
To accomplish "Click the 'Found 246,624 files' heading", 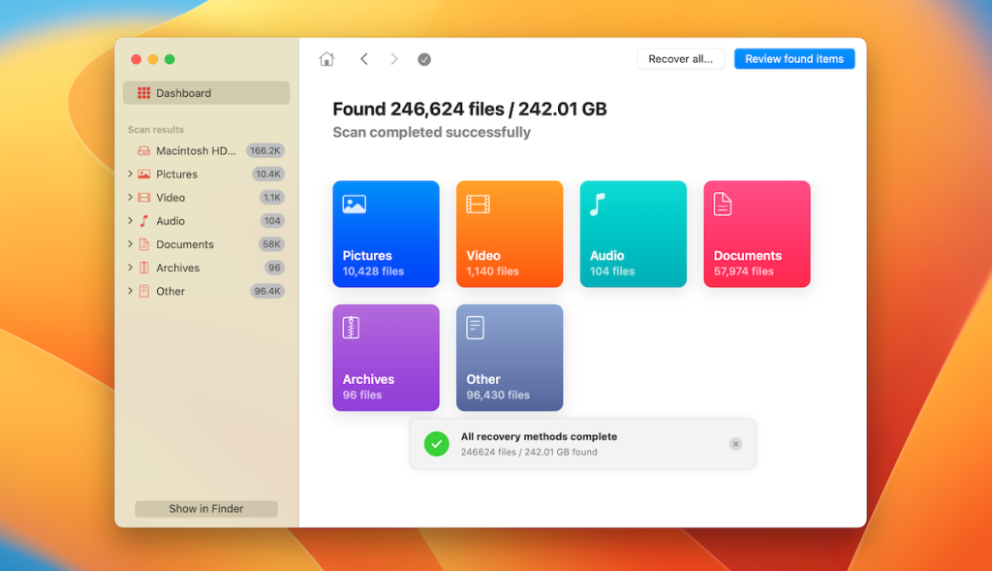I will tap(470, 109).
